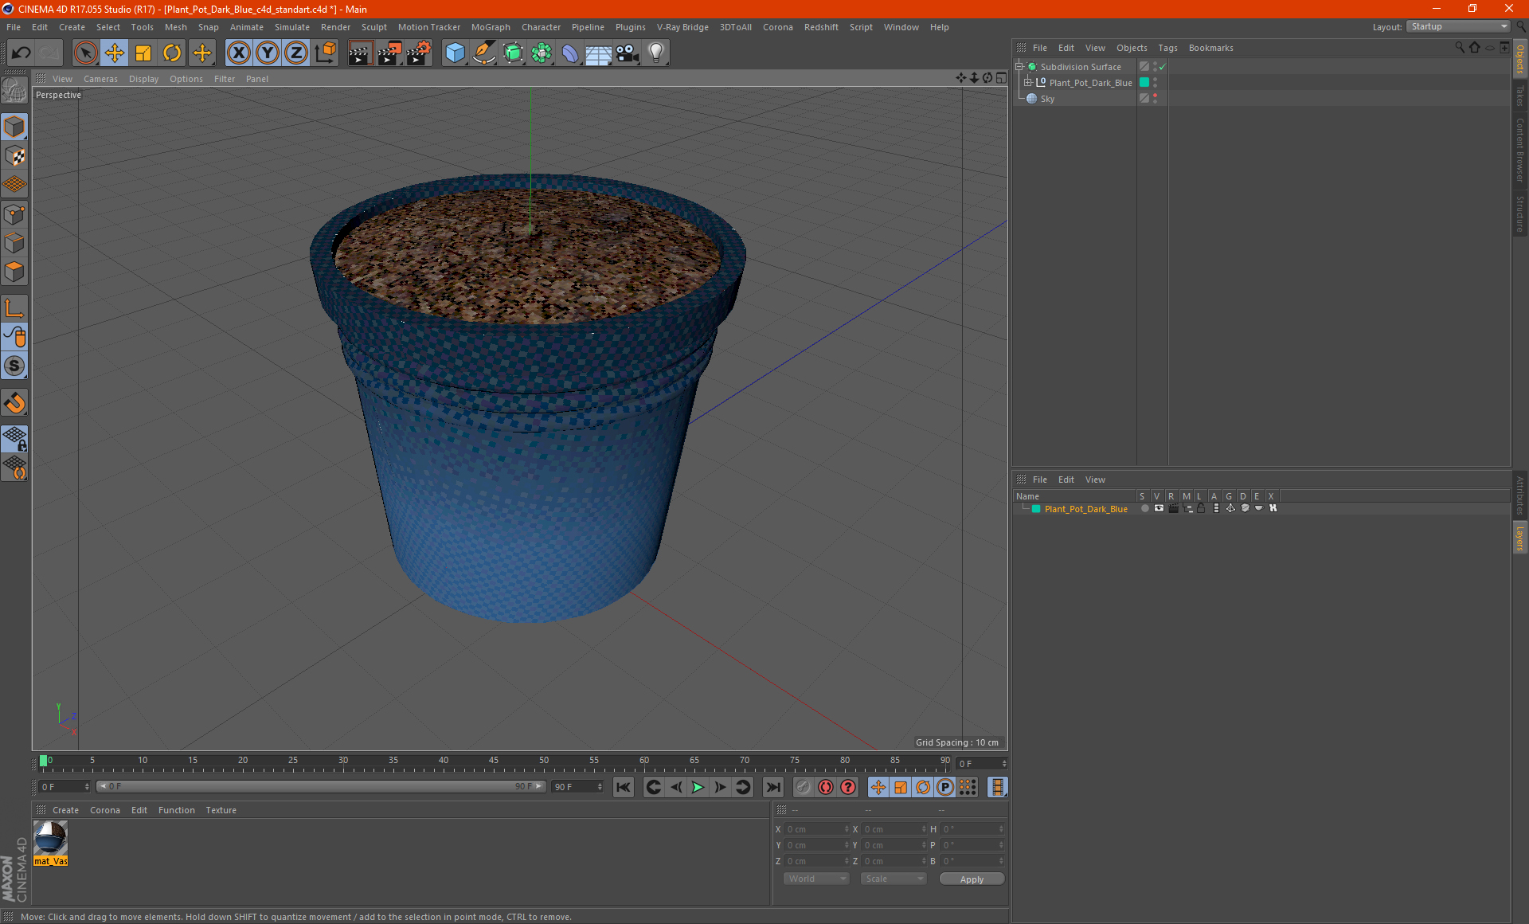Select the Scale tool in the toolbar

click(x=143, y=53)
